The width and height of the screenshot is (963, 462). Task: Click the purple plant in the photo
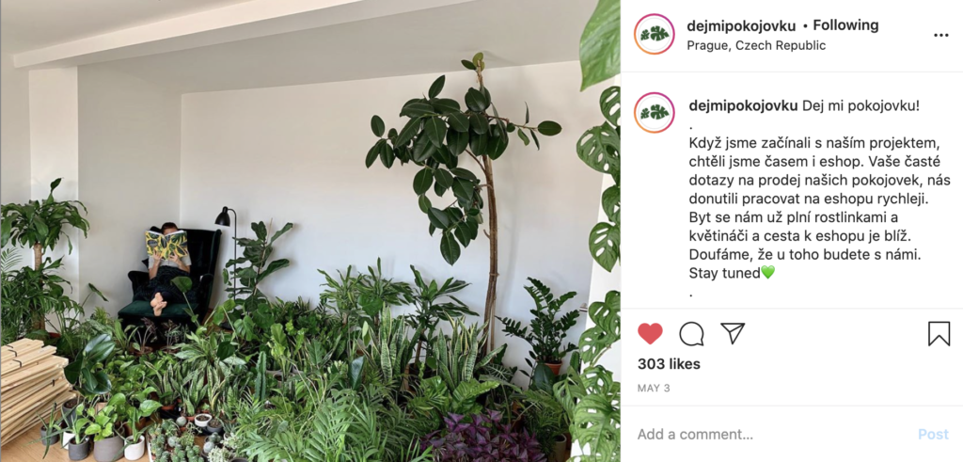click(x=484, y=438)
